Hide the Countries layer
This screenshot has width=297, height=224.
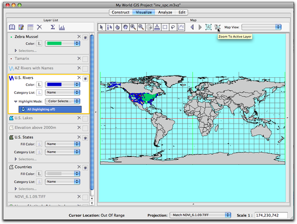click(x=85, y=168)
